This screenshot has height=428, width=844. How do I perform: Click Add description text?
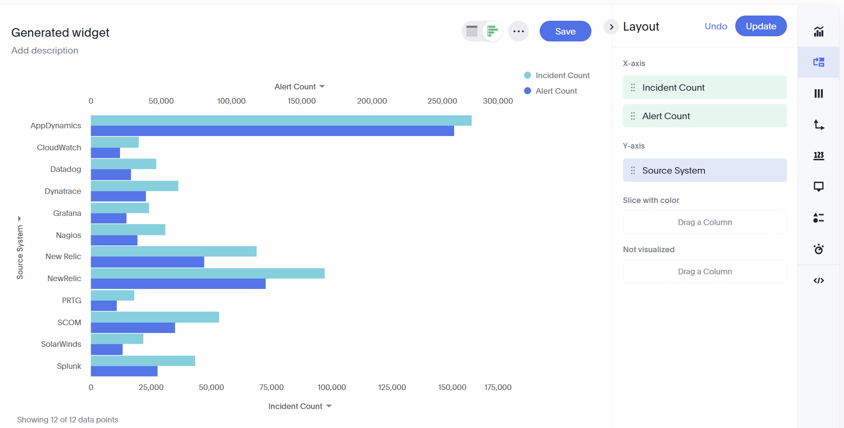[45, 51]
